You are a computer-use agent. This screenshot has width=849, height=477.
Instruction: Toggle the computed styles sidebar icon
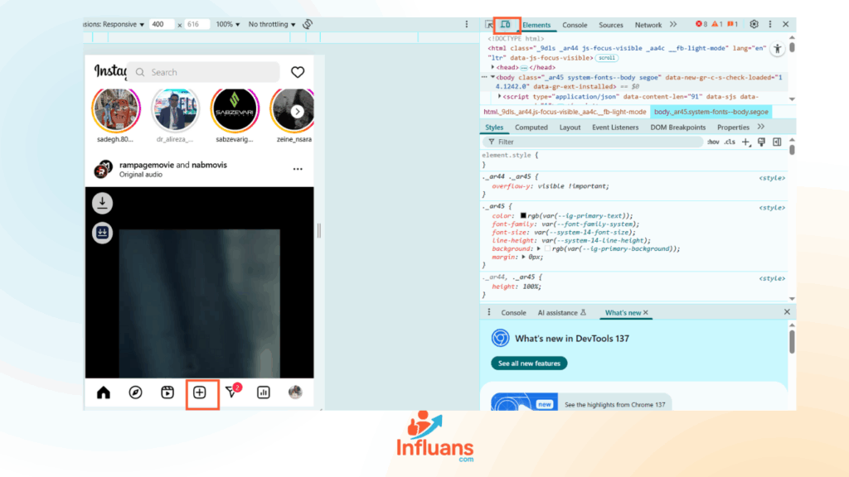tap(777, 142)
